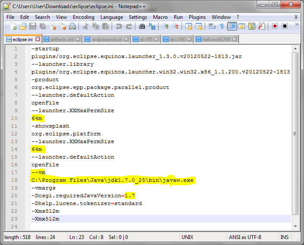Screen dimensions: 304x245
Task: Open the ? help menu
Action: pyautogui.click(x=238, y=17)
